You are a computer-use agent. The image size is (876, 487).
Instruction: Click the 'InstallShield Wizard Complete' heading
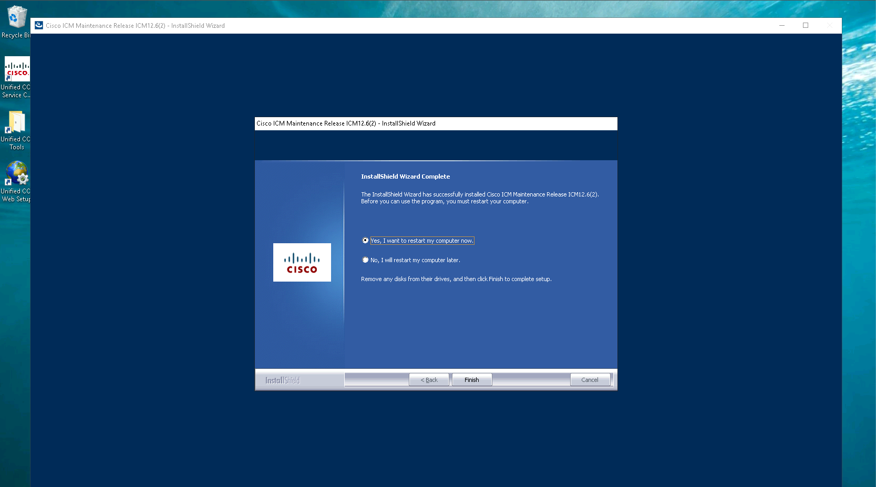click(x=405, y=177)
